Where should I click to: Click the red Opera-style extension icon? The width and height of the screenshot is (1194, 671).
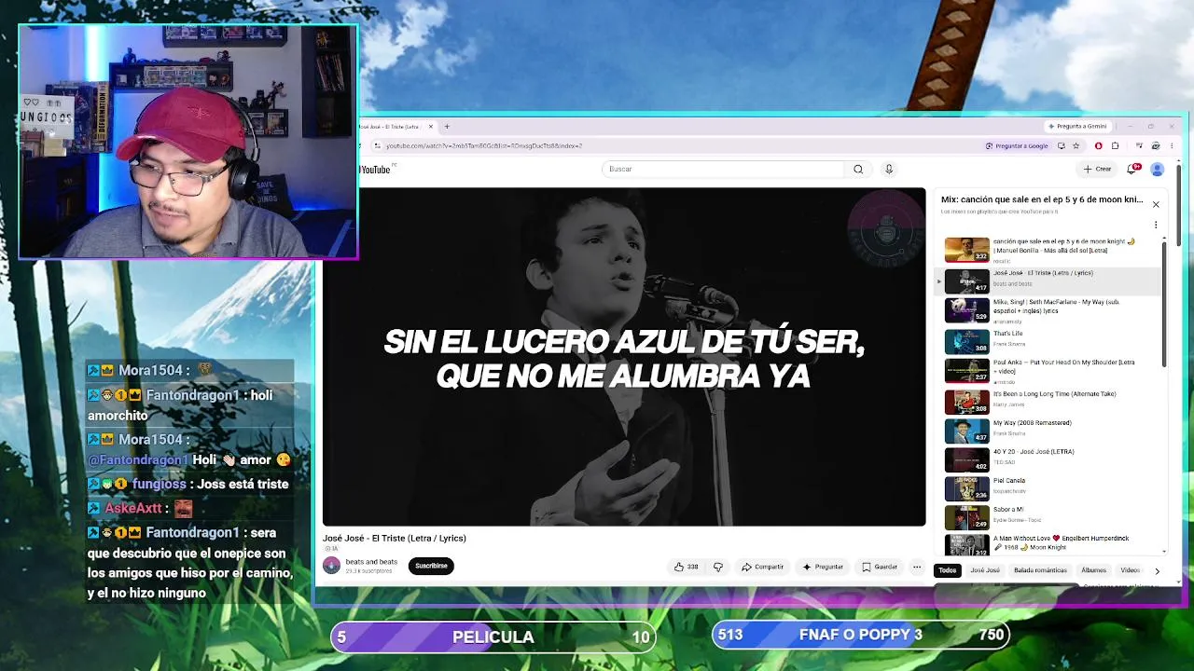(1098, 145)
